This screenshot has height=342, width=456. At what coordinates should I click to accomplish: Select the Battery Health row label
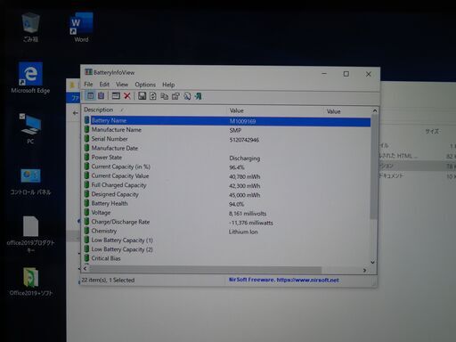point(110,203)
